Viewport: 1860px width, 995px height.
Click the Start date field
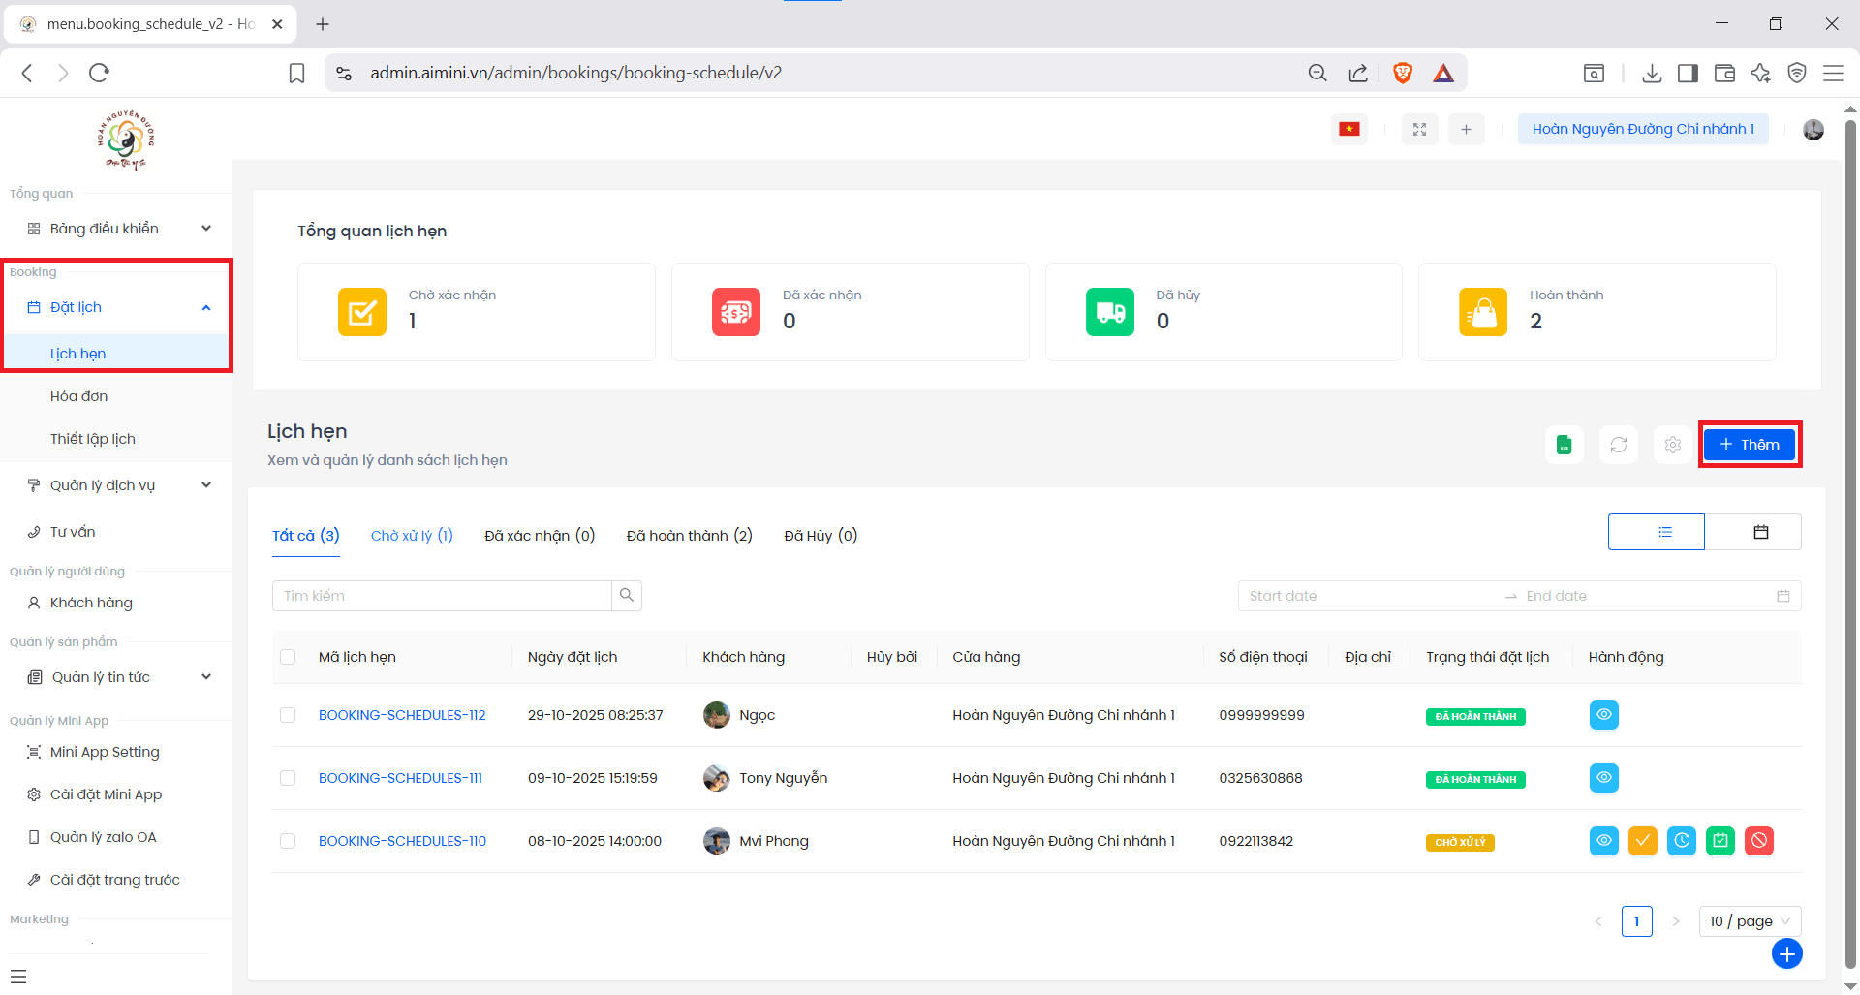1366,596
